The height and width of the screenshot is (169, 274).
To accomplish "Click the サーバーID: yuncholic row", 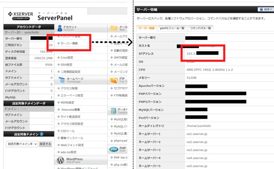I will [29, 32].
